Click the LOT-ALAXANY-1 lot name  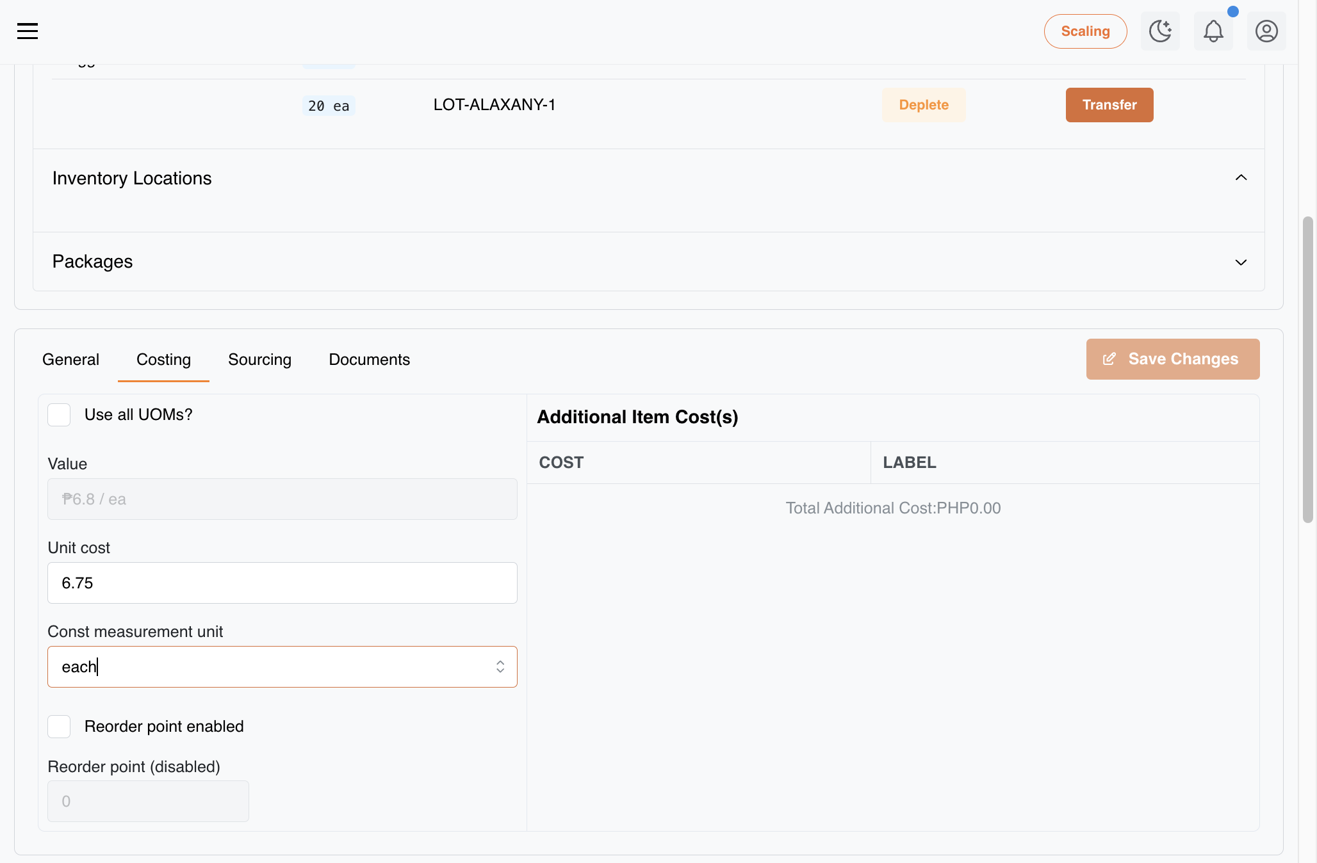tap(495, 105)
